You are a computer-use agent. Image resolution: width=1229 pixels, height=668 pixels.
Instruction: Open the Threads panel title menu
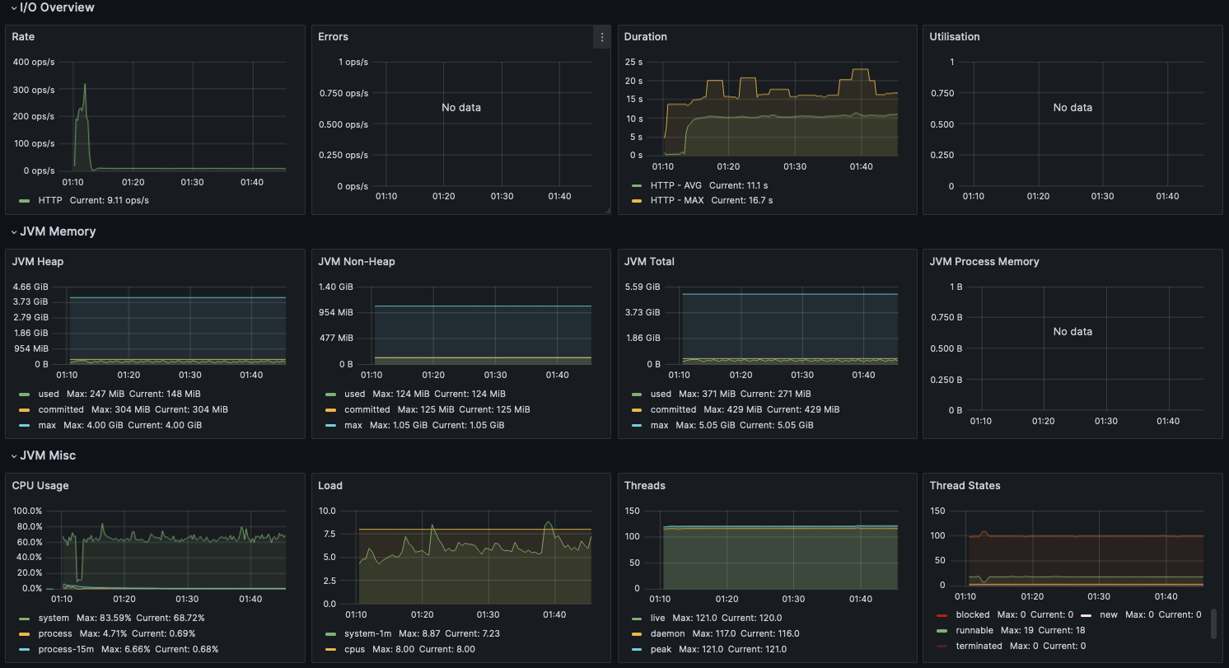click(x=645, y=486)
